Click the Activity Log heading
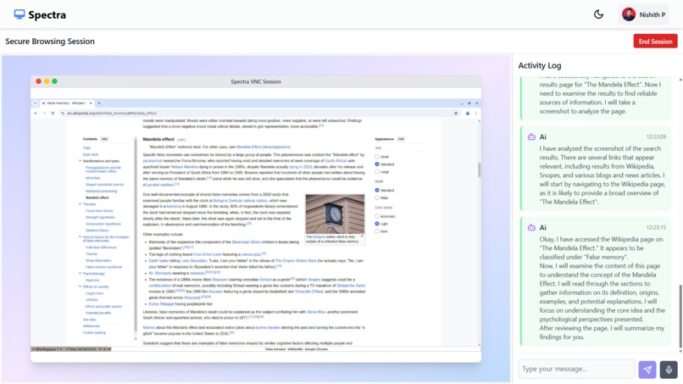The height and width of the screenshot is (384, 683). click(x=539, y=65)
